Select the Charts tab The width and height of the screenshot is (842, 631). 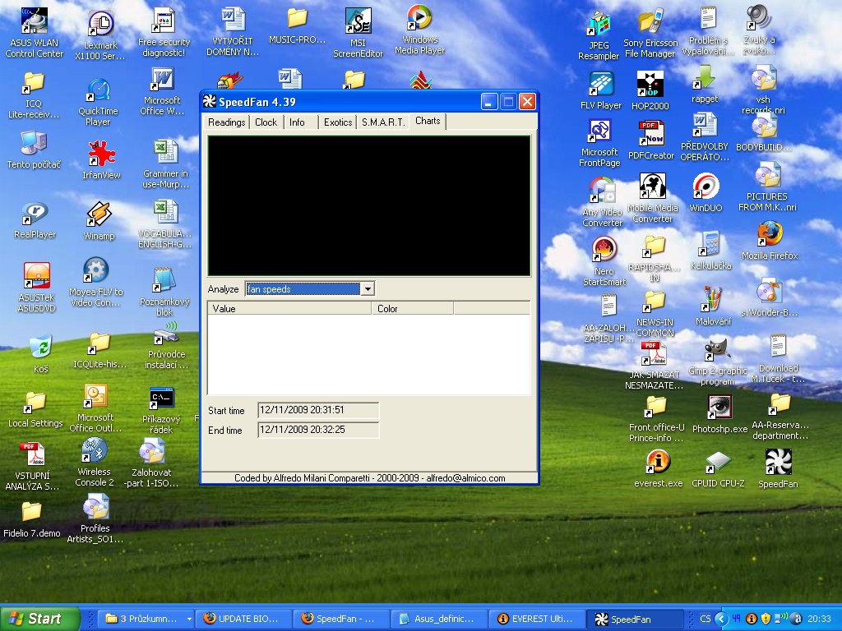(x=428, y=121)
